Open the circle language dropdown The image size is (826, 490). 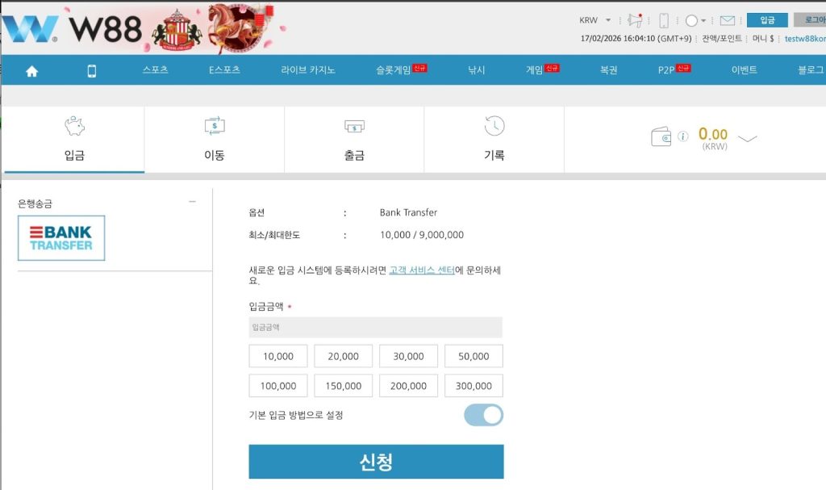(x=695, y=20)
